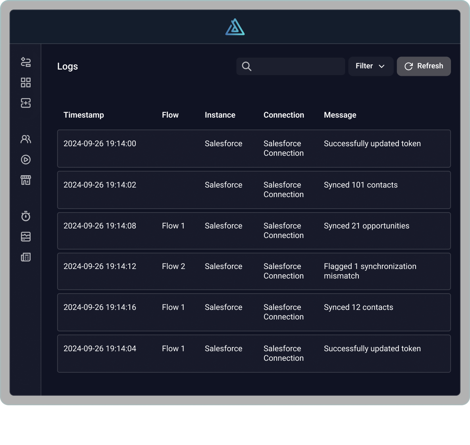470x445 pixels.
Task: Click the Message column header
Action: click(340, 115)
